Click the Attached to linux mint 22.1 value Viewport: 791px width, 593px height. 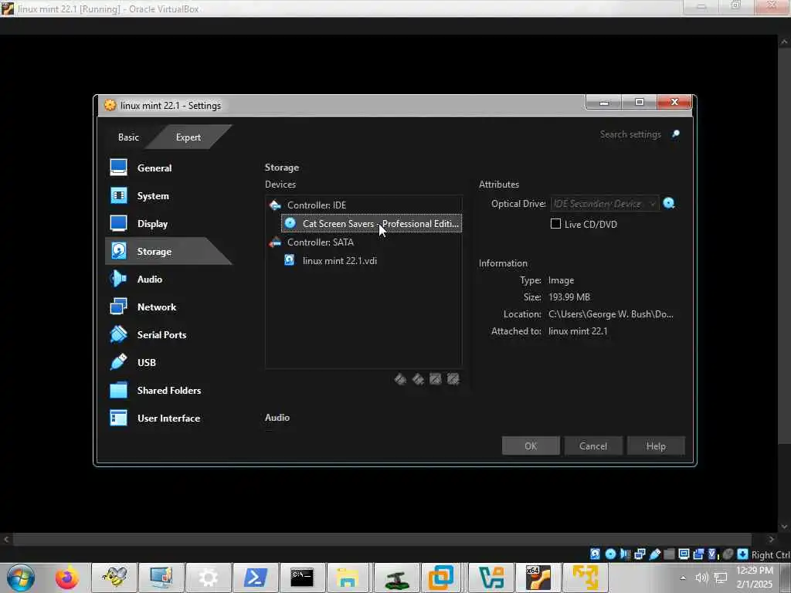click(x=578, y=330)
